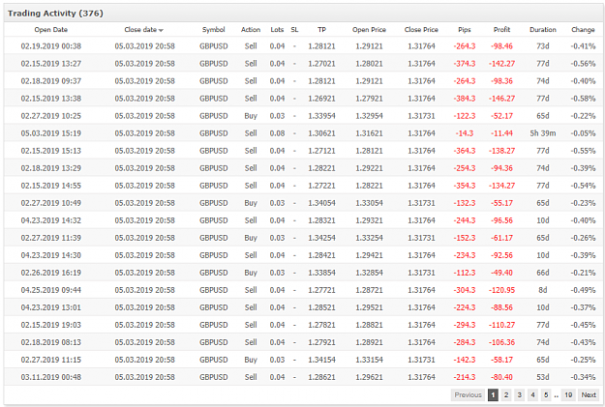Click pips value -14.3

pyautogui.click(x=465, y=133)
